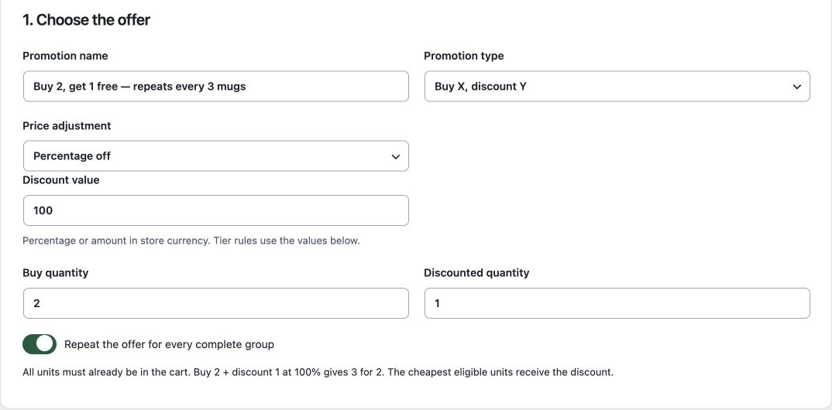Click the 'Promotion type' field label
The width and height of the screenshot is (832, 410).
(464, 56)
